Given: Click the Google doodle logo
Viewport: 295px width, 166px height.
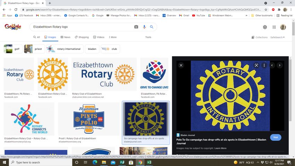Looking at the screenshot, I should click(x=13, y=27).
